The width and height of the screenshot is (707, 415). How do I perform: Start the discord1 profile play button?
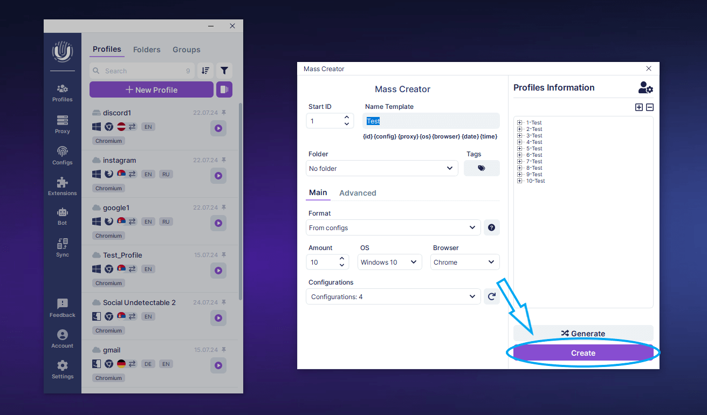tap(218, 128)
